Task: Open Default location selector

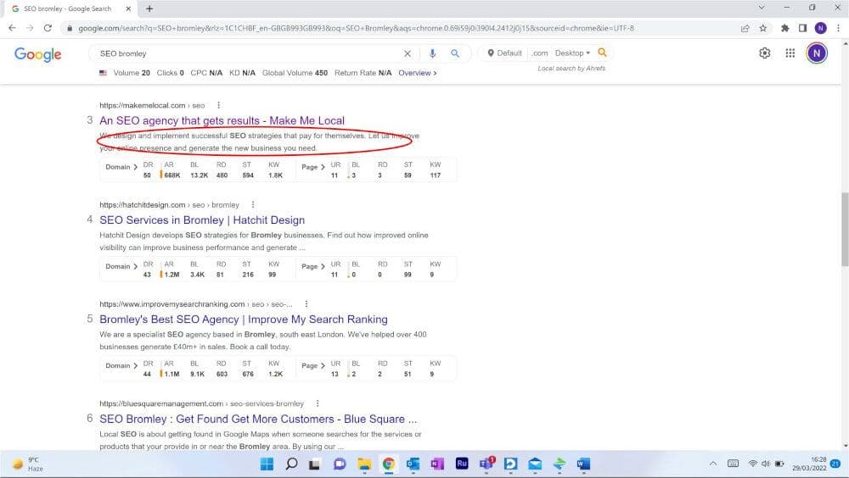Action: pos(504,53)
